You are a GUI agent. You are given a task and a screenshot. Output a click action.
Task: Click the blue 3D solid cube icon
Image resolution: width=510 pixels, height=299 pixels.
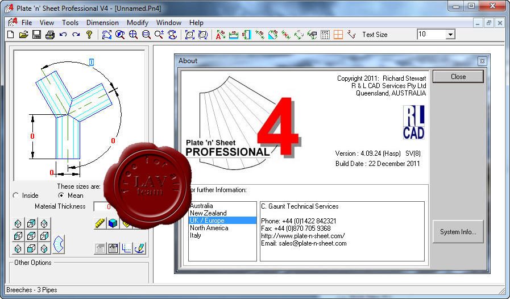tap(113, 223)
